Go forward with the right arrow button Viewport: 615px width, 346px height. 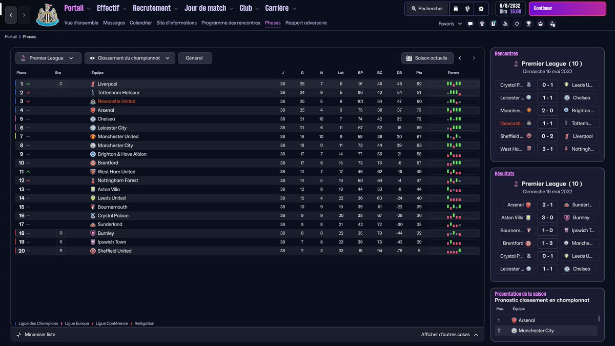tap(24, 15)
